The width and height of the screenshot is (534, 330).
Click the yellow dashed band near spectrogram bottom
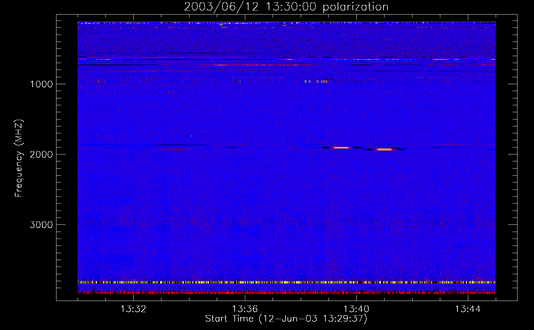[x=286, y=282]
